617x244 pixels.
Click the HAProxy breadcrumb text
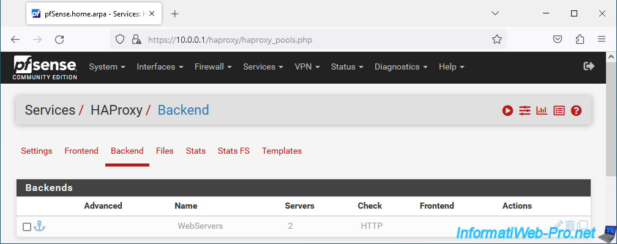116,110
